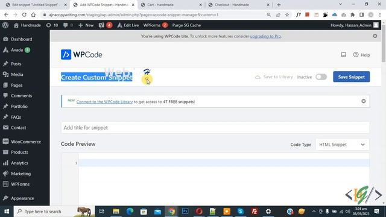Dismiss the WPCode Lite notice
Viewport: 386px width, 217px height.
(375, 36)
